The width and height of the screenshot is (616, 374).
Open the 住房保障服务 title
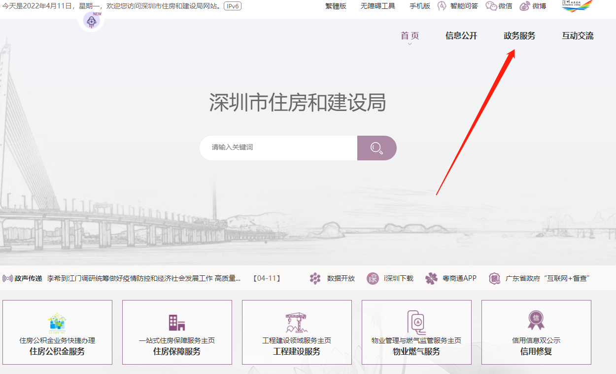177,351
